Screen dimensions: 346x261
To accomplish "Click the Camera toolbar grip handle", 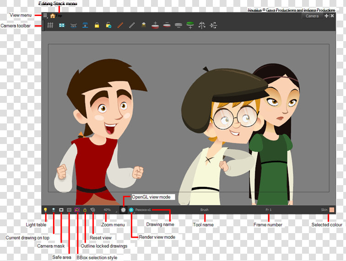I will (x=43, y=25).
